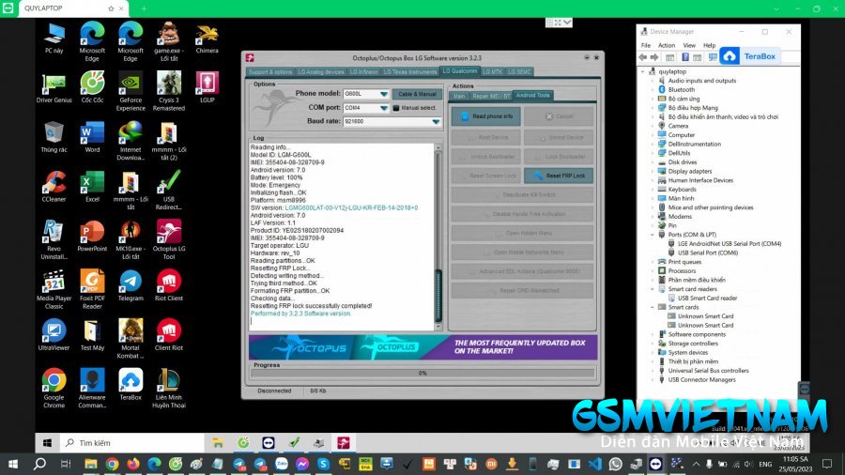
Task: Collapse Ports (COM & LPT) node
Action: (653, 235)
